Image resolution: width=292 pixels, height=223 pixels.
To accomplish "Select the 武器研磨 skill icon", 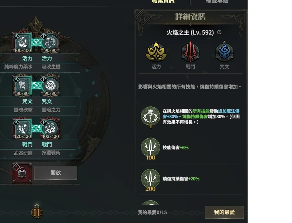I will 22,128.
